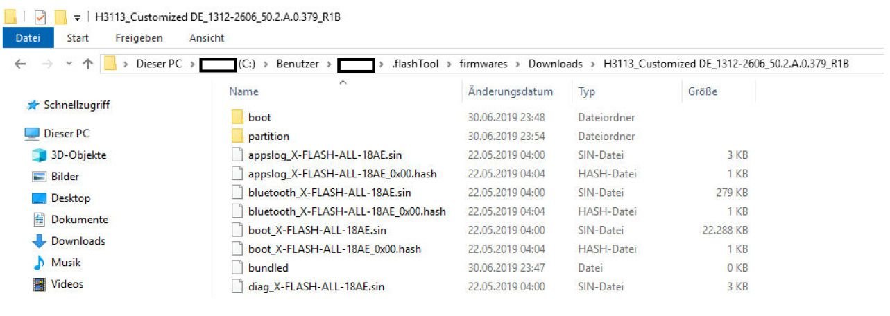Select the bundled file entry

(x=268, y=267)
